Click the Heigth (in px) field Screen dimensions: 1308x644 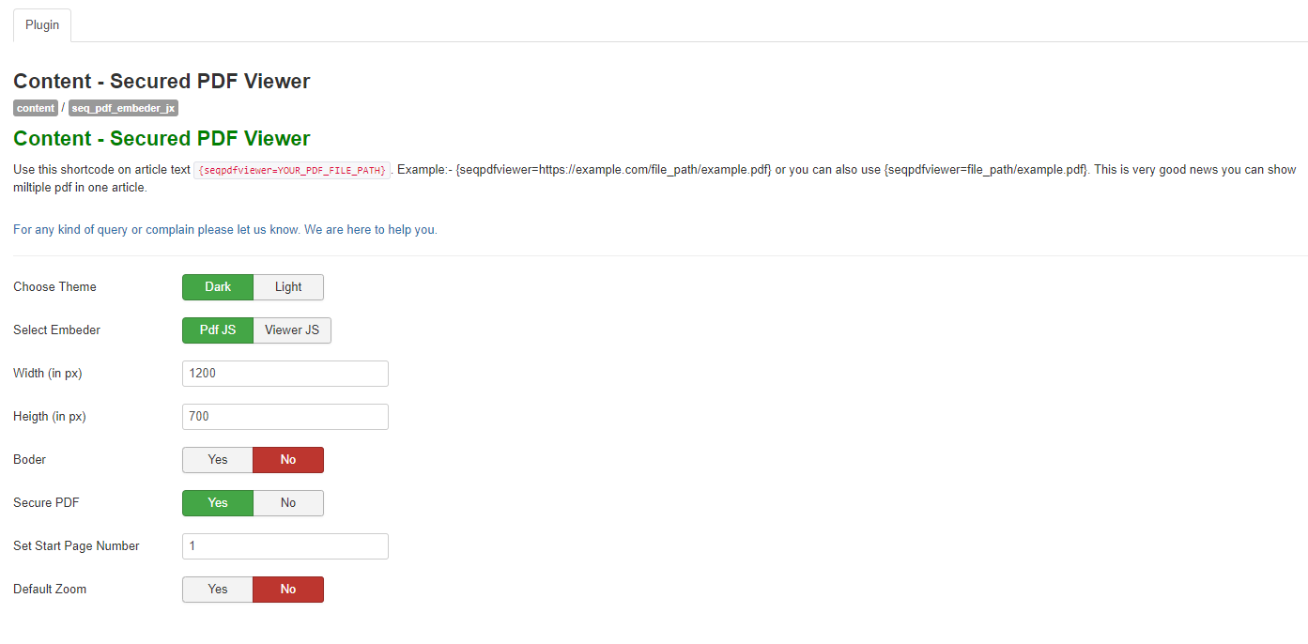pyautogui.click(x=285, y=417)
